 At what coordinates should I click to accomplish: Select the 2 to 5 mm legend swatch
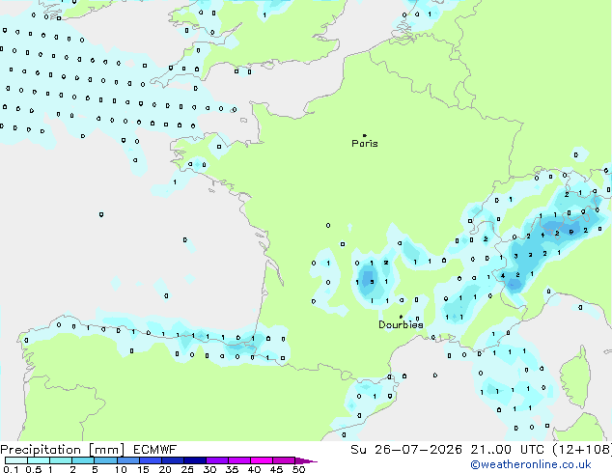[83, 460]
